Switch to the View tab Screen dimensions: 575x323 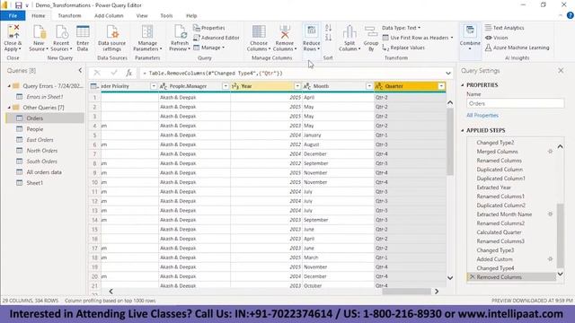click(142, 16)
